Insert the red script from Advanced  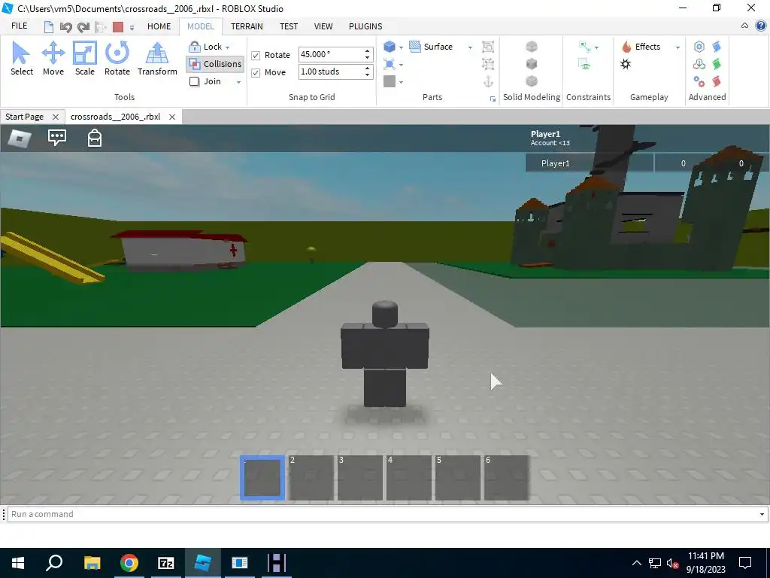click(717, 81)
